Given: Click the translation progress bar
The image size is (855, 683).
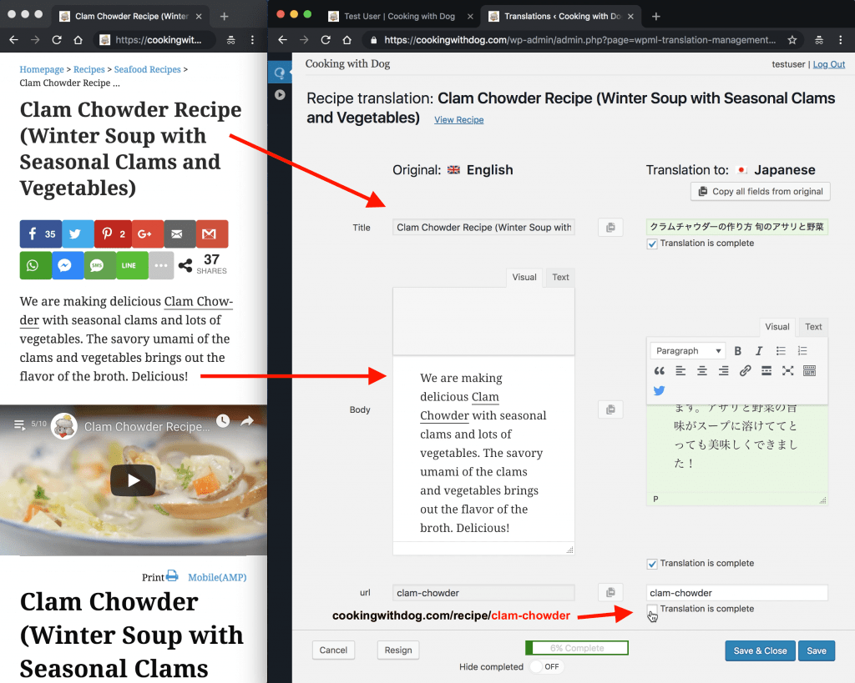Looking at the screenshot, I should click(577, 648).
